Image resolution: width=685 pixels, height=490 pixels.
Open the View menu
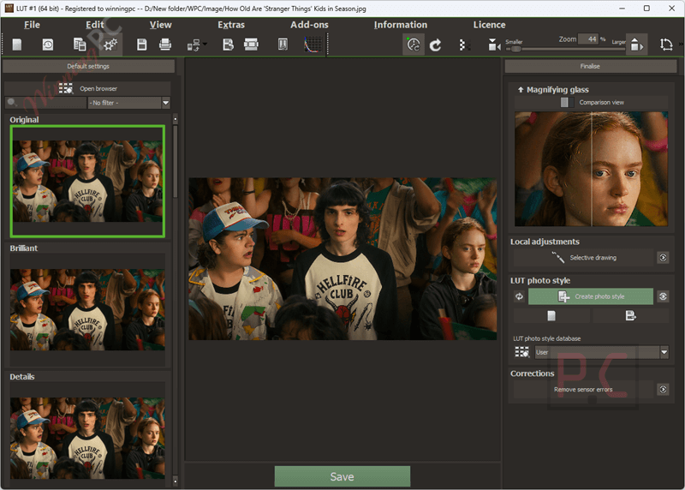point(161,25)
